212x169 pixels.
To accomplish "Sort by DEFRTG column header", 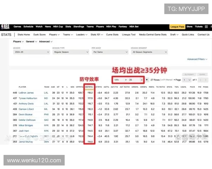I will pos(89,87).
